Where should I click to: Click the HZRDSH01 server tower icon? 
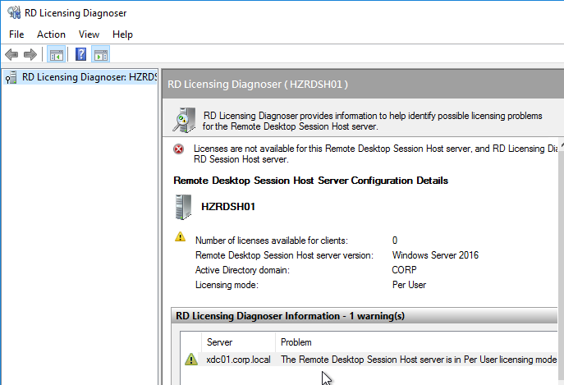click(x=183, y=207)
